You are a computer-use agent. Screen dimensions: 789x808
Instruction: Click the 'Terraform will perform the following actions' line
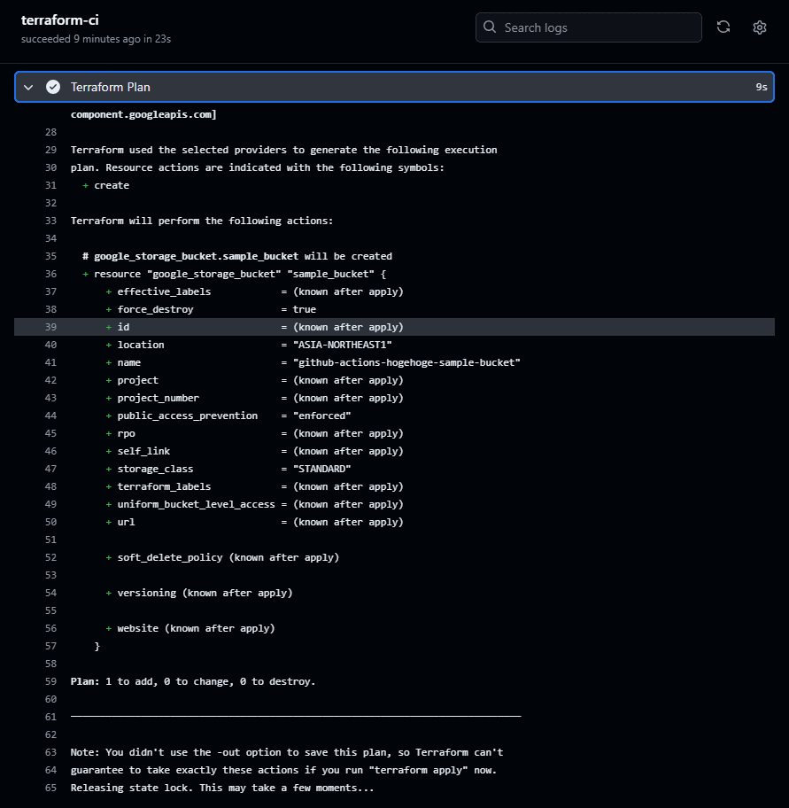point(202,221)
